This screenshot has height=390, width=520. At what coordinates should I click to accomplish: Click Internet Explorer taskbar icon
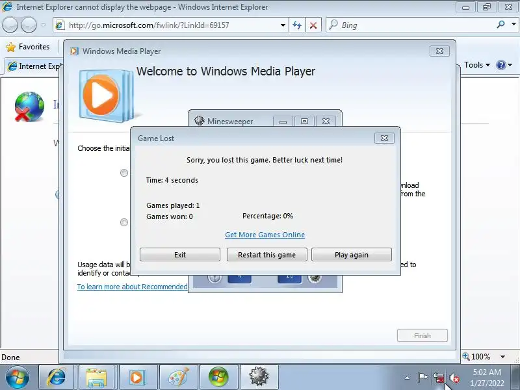tap(57, 378)
